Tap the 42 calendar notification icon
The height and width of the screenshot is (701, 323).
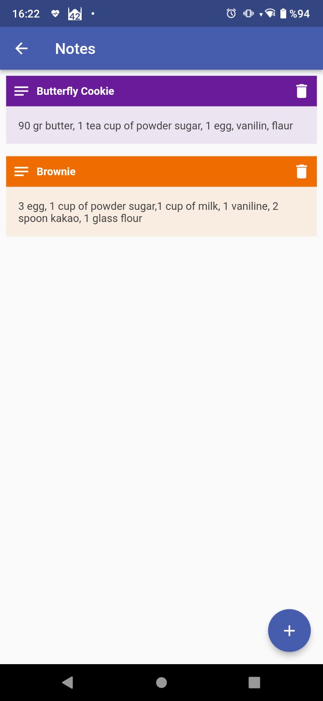tap(75, 14)
